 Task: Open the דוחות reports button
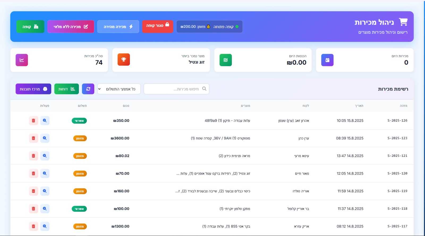pos(66,89)
